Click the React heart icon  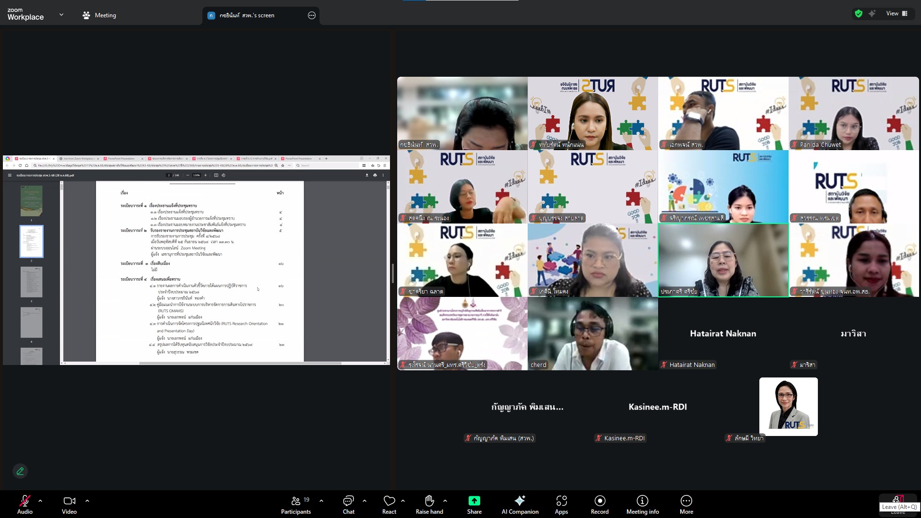(389, 501)
